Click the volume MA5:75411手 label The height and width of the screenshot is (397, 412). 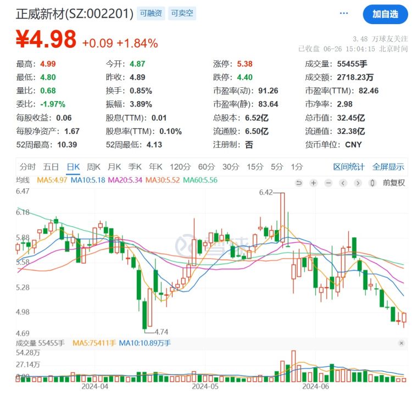tap(94, 343)
